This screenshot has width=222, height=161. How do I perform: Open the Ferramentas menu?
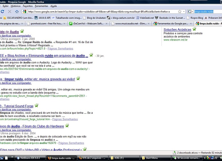tap(42, 6)
